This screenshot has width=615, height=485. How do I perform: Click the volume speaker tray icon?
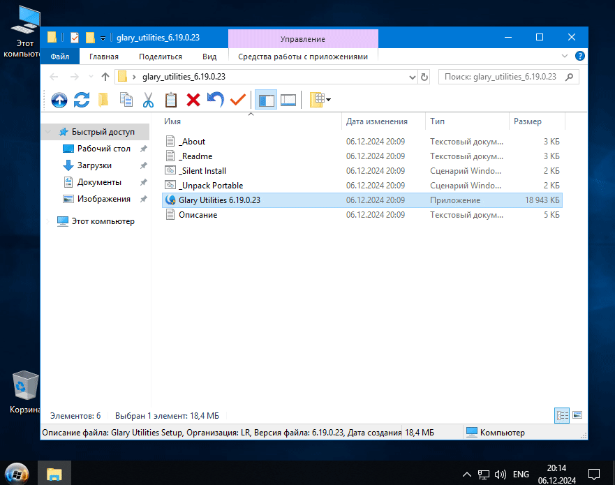click(x=500, y=475)
